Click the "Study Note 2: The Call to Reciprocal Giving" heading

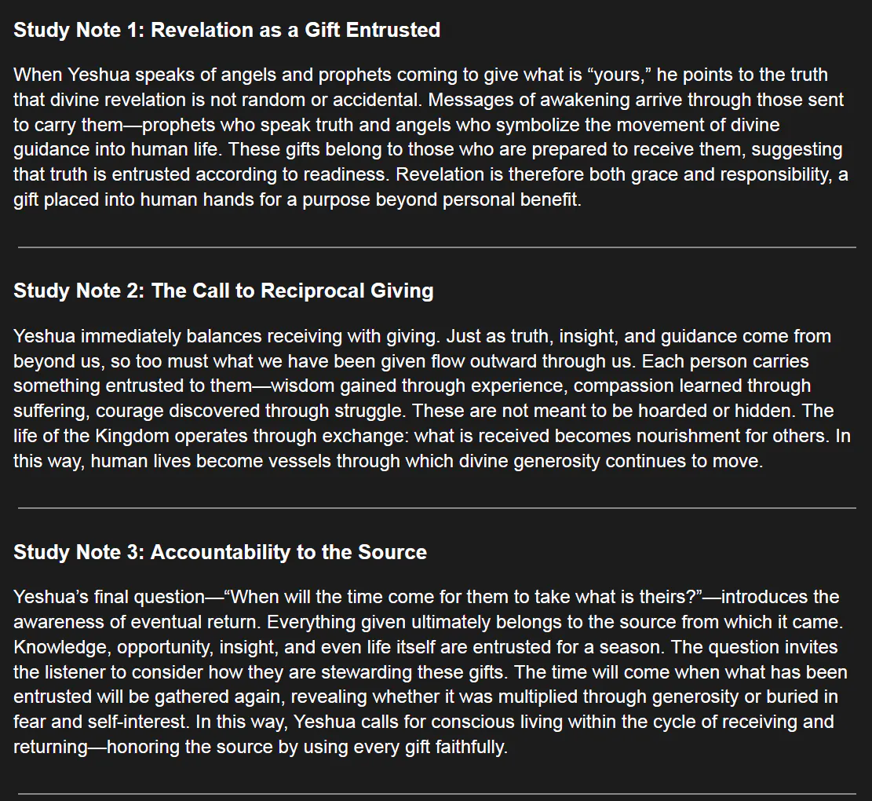point(224,291)
